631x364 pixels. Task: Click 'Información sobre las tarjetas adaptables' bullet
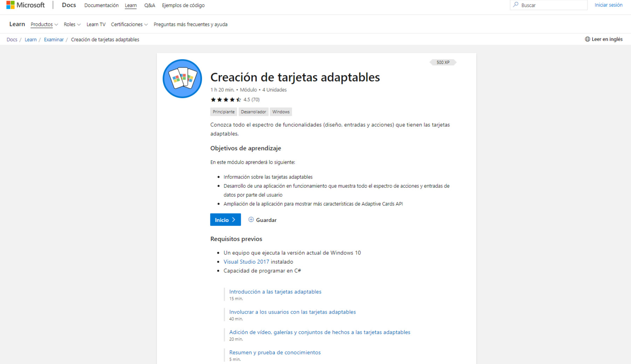tap(268, 177)
